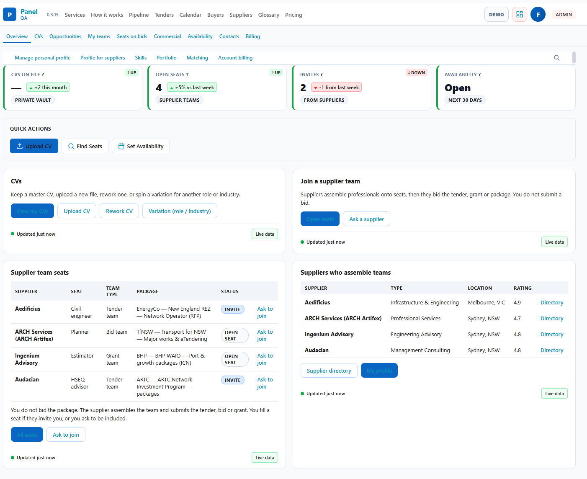Click the Set Availability button
The image size is (587, 479).
coord(141,146)
